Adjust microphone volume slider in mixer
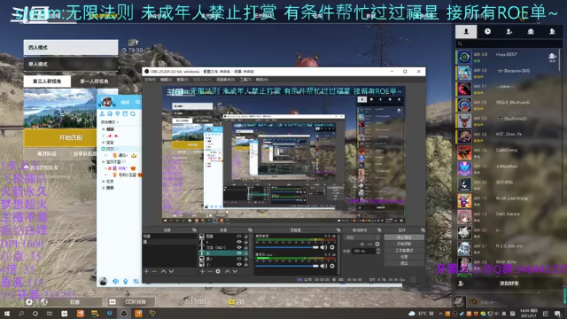This screenshot has height=319, width=567. click(x=287, y=266)
